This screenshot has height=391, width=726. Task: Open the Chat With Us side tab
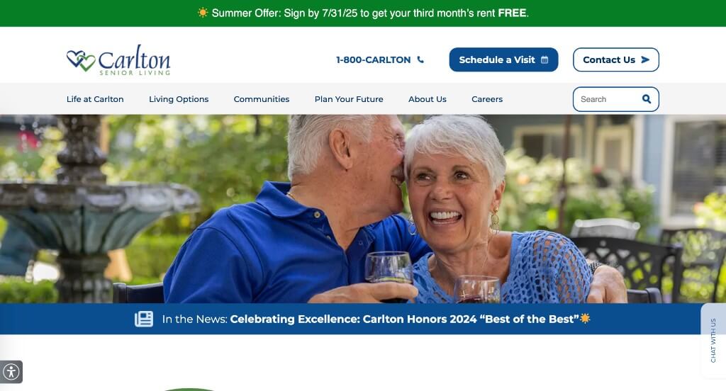coord(713,340)
